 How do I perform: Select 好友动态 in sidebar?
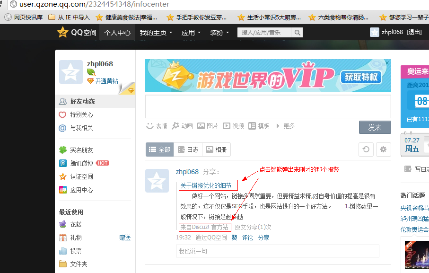coord(95,101)
